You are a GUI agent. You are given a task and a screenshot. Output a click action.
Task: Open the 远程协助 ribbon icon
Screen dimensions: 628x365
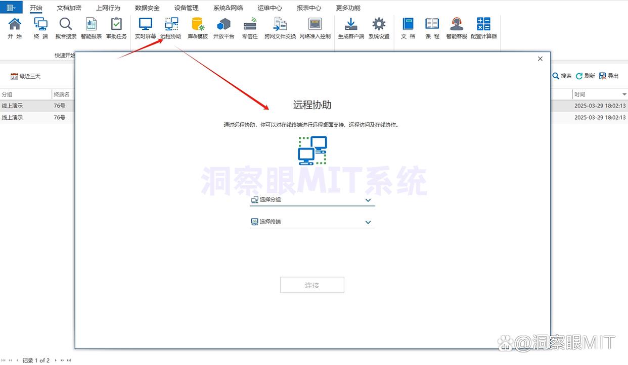point(171,28)
